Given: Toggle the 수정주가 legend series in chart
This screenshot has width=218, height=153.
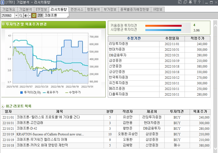Looking at the screenshot, I should point(72,92).
